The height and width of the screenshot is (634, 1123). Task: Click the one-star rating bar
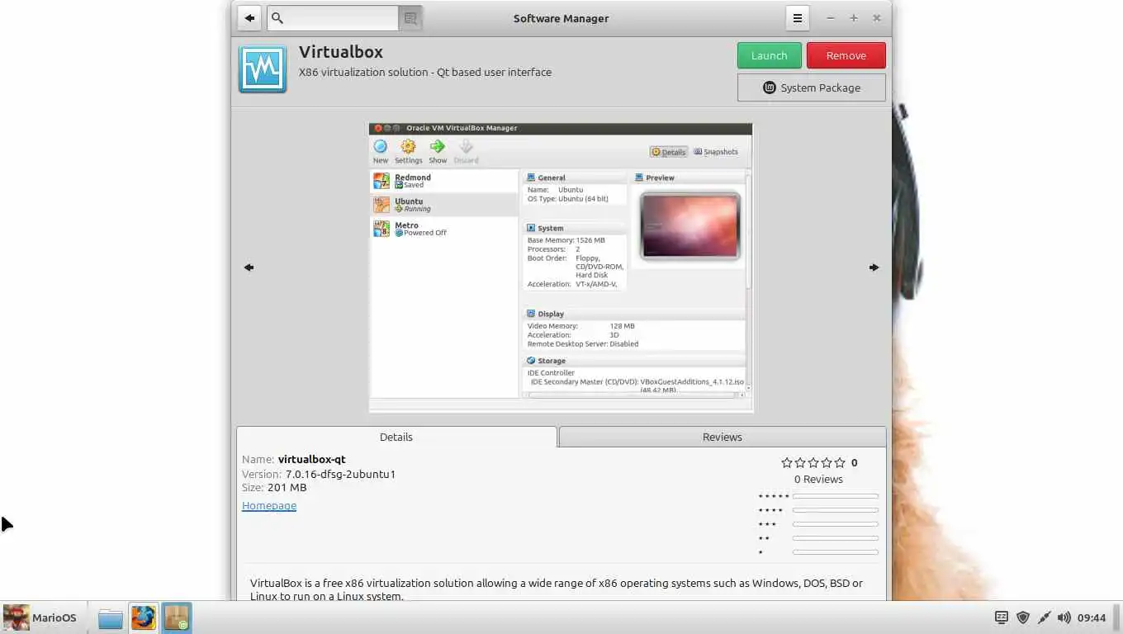pos(836,552)
